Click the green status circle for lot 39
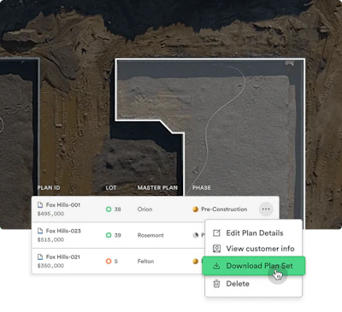Viewport: 342px width, 312px height. click(109, 235)
